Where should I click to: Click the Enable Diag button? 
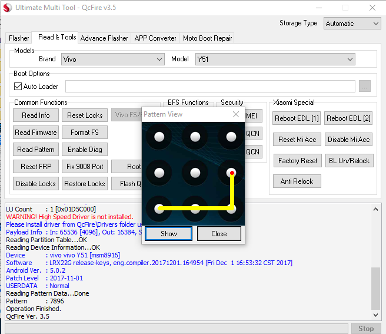click(85, 150)
